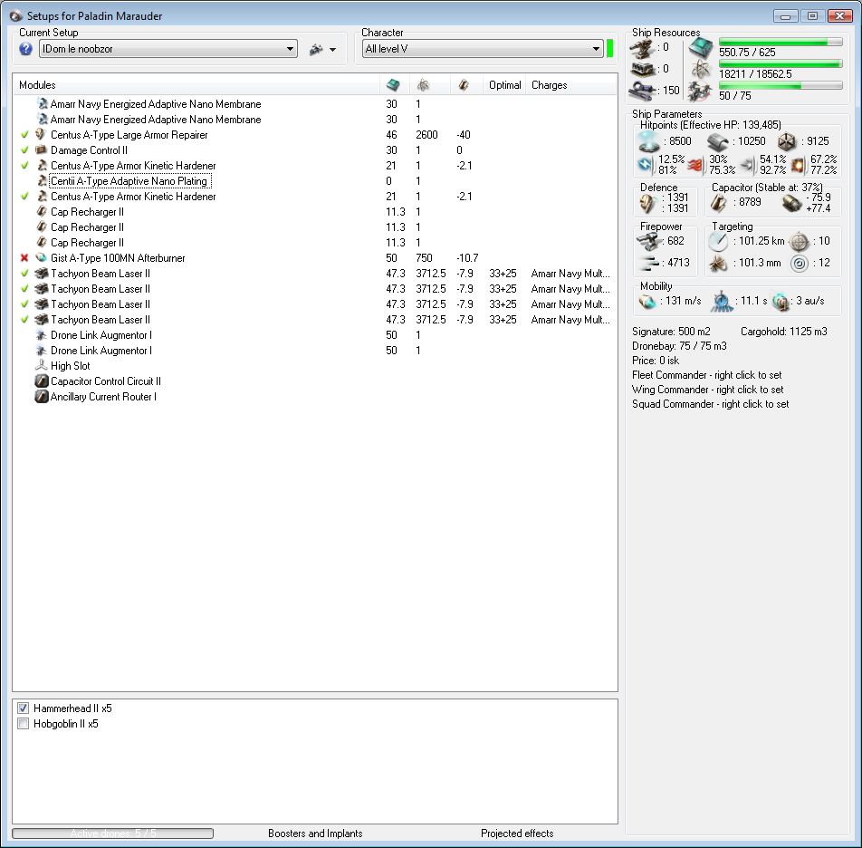Click the capacitor column header icon
The image size is (862, 848).
[464, 84]
